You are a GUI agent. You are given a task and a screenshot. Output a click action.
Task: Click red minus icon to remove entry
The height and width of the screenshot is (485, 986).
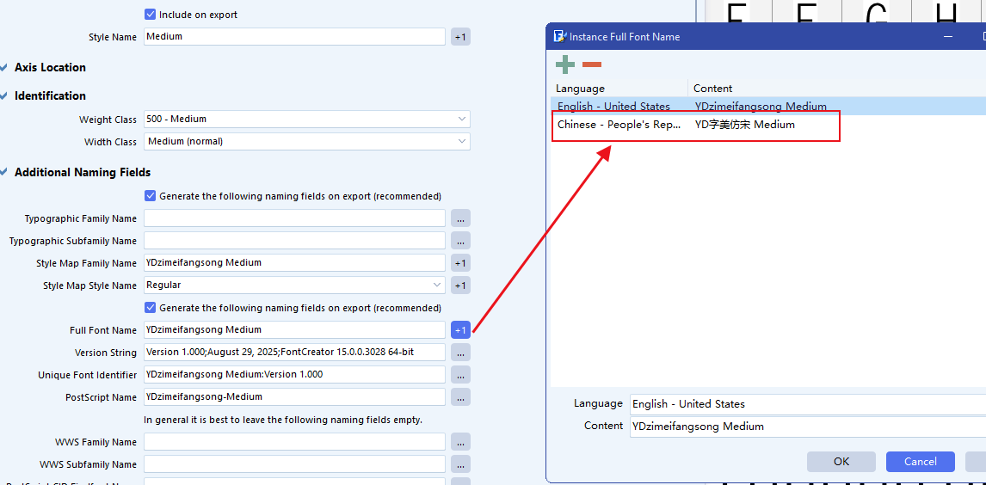(x=592, y=64)
